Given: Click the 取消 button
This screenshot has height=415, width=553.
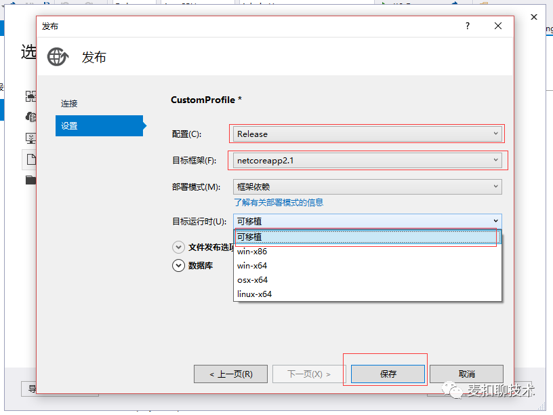Looking at the screenshot, I should tap(466, 374).
